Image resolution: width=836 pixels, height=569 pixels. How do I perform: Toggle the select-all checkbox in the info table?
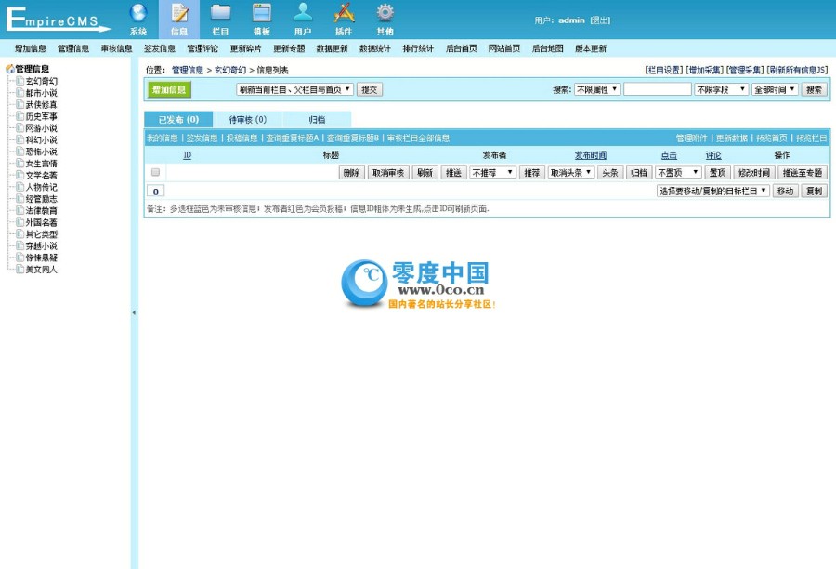pyautogui.click(x=155, y=171)
